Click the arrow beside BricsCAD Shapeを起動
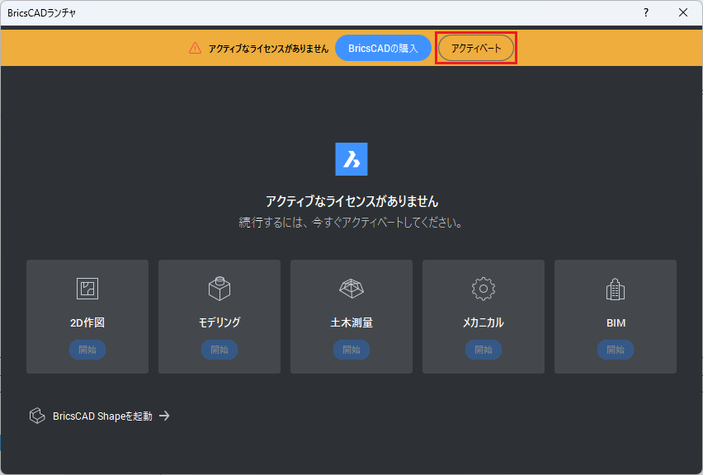The width and height of the screenshot is (703, 475). pos(164,416)
